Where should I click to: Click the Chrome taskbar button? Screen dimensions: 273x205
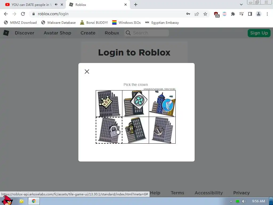coord(34,201)
